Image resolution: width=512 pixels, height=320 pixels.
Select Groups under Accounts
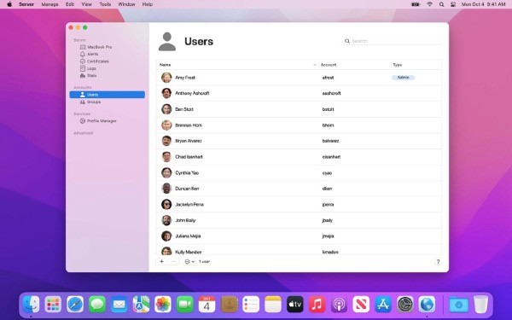90,102
